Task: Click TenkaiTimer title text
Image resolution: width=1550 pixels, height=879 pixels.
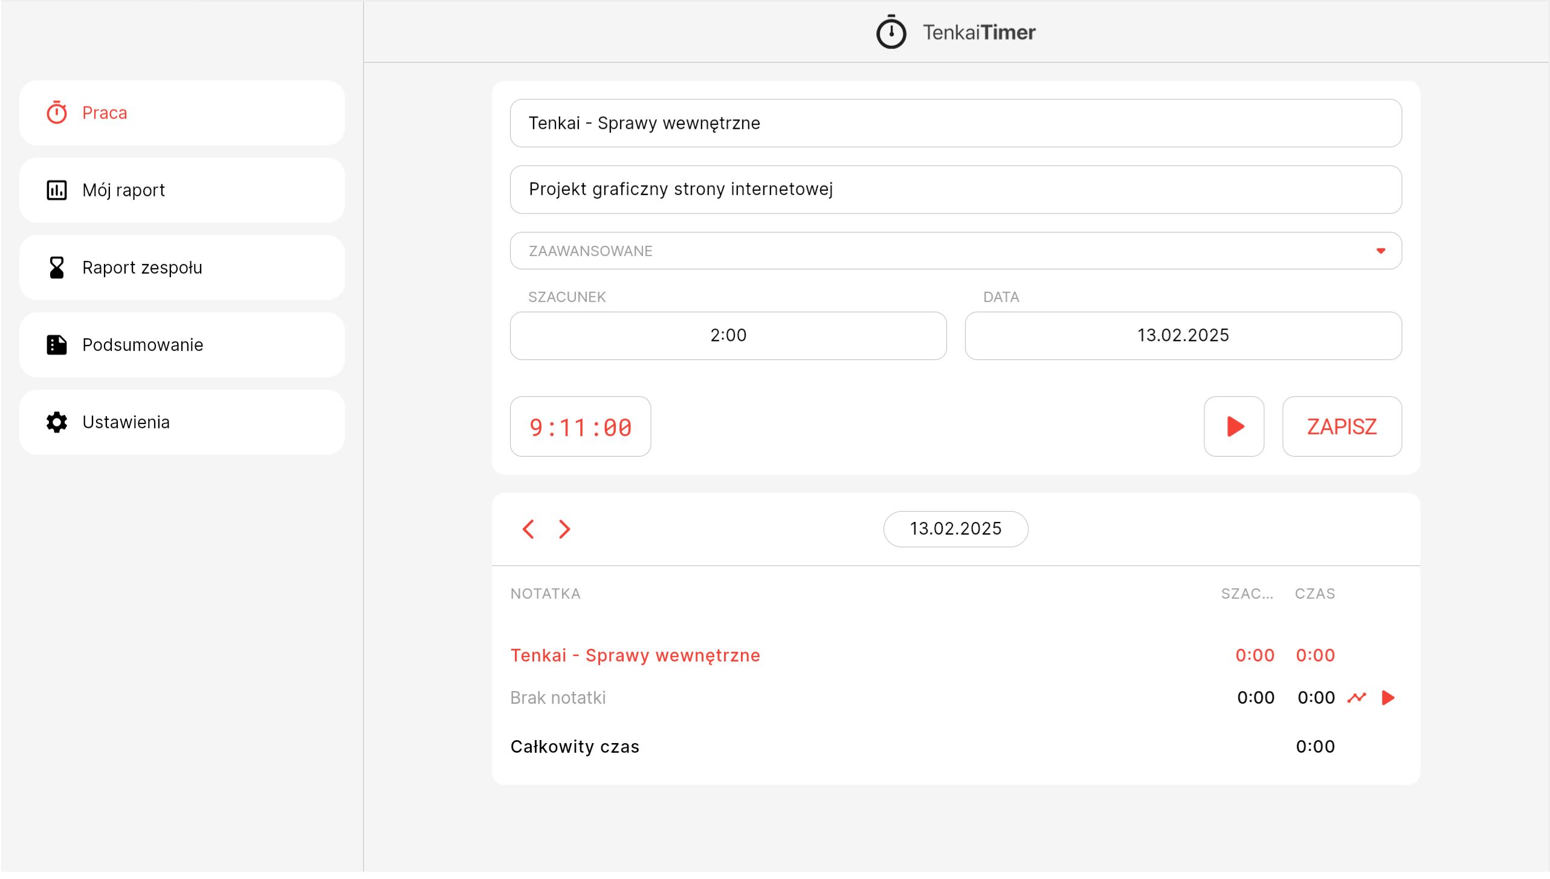Action: (979, 32)
